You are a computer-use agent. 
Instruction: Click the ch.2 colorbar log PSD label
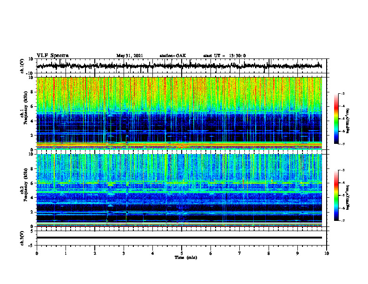pyautogui.click(x=348, y=197)
